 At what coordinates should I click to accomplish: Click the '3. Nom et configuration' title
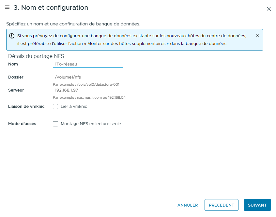pyautogui.click(x=51, y=7)
